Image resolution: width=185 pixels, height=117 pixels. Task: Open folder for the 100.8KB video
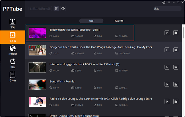point(176,33)
